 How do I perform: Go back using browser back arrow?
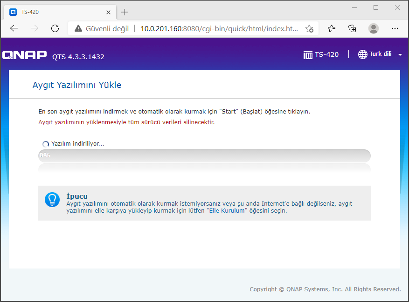coord(14,28)
